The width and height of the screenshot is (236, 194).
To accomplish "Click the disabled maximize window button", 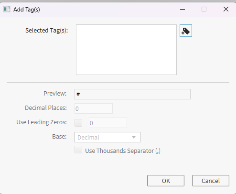I will point(204,9).
